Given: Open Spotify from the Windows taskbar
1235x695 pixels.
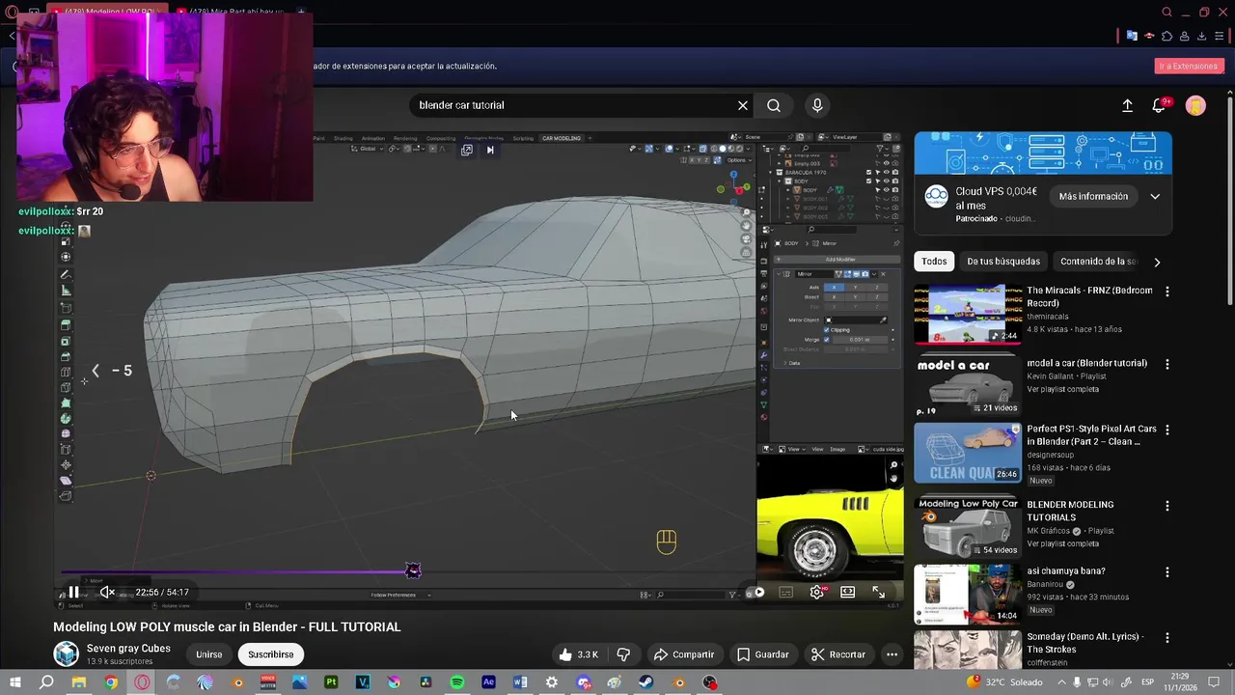Looking at the screenshot, I should 457,682.
